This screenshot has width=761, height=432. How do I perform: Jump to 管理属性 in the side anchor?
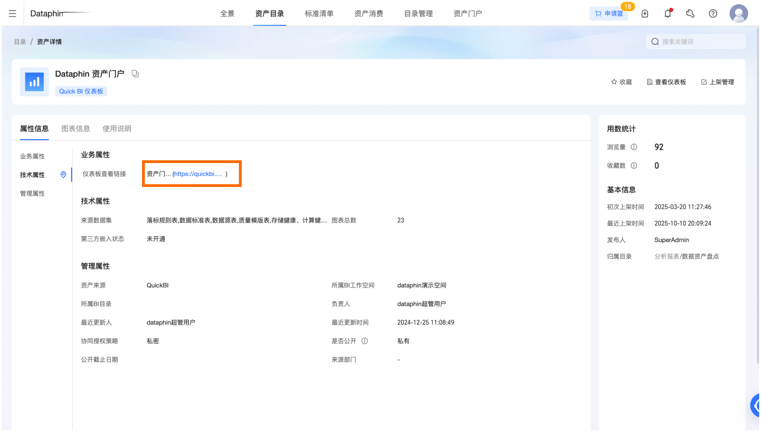pyautogui.click(x=32, y=193)
